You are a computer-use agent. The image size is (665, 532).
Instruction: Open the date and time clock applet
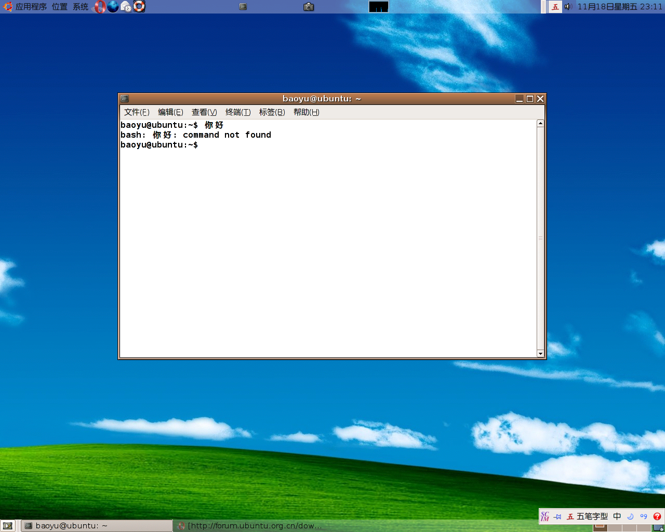coord(620,7)
